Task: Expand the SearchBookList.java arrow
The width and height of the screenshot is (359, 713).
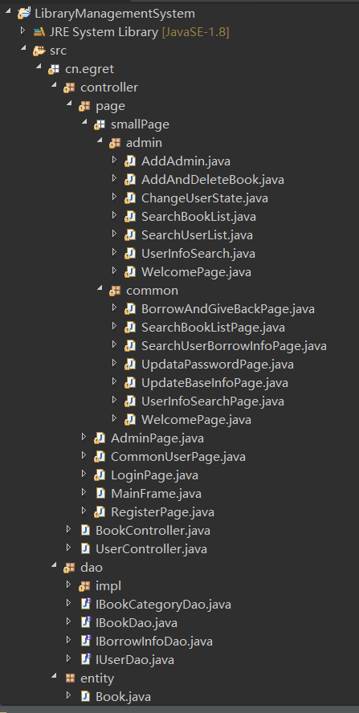Action: [x=115, y=215]
